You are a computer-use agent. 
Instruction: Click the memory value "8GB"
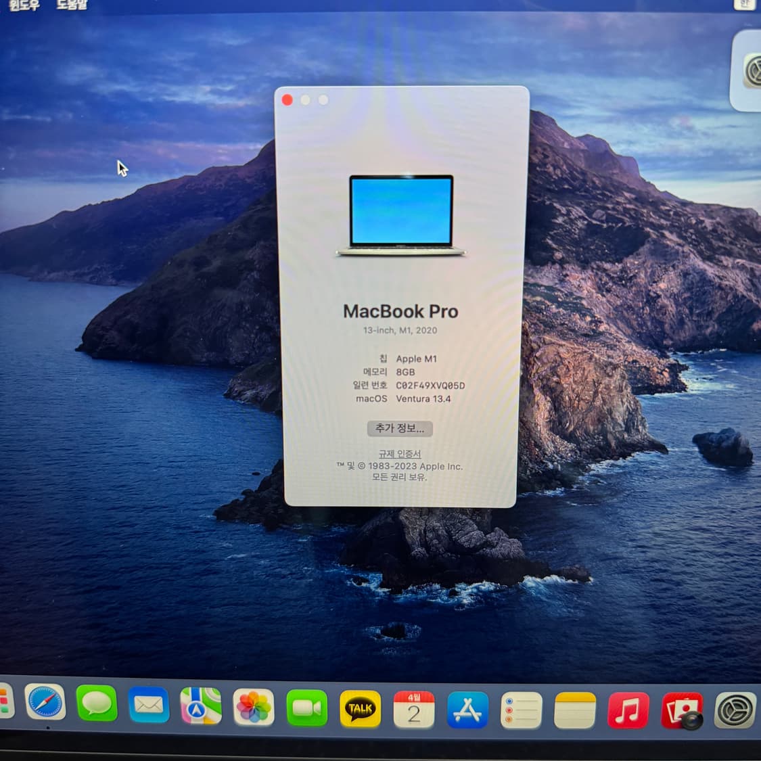pyautogui.click(x=405, y=372)
